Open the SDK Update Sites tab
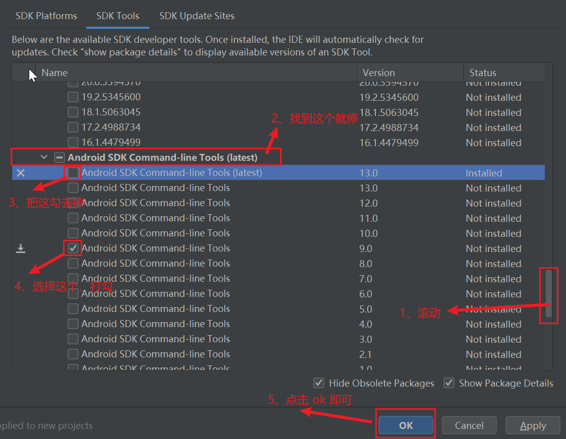This screenshot has height=439, width=566. (x=197, y=16)
